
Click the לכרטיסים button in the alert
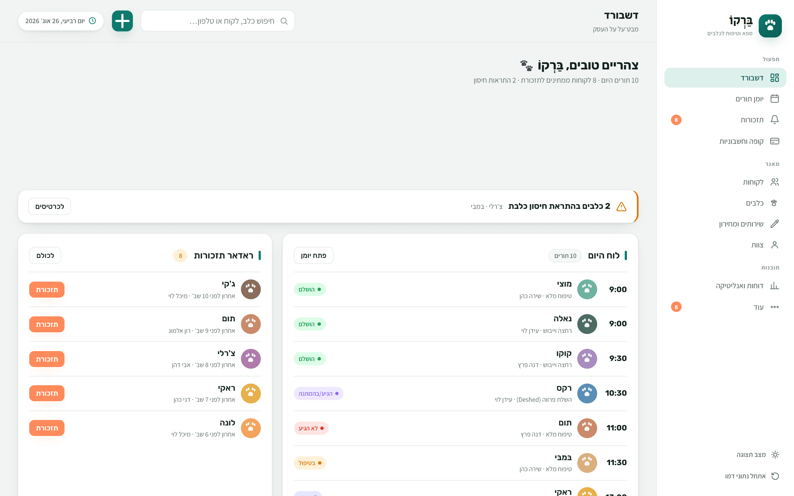(x=50, y=206)
